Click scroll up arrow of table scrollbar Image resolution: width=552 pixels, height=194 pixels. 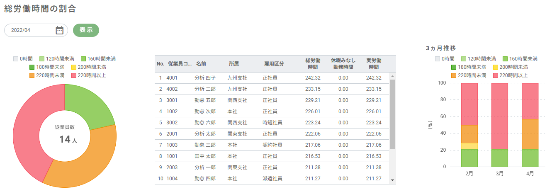392,76
